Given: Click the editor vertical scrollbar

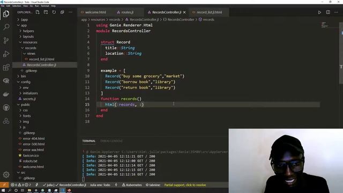Looking at the screenshot, I should [x=341, y=53].
